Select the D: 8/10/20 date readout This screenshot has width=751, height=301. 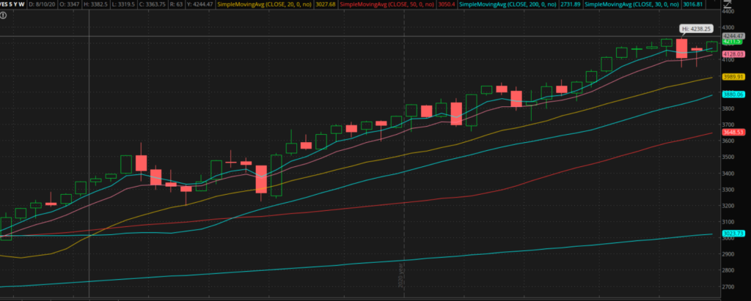coord(41,4)
